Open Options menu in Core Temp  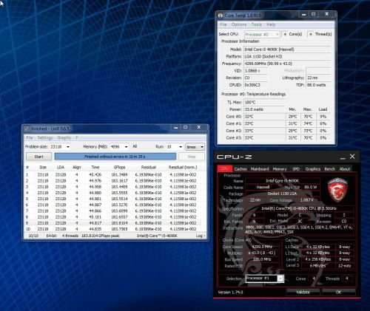pyautogui.click(x=239, y=24)
